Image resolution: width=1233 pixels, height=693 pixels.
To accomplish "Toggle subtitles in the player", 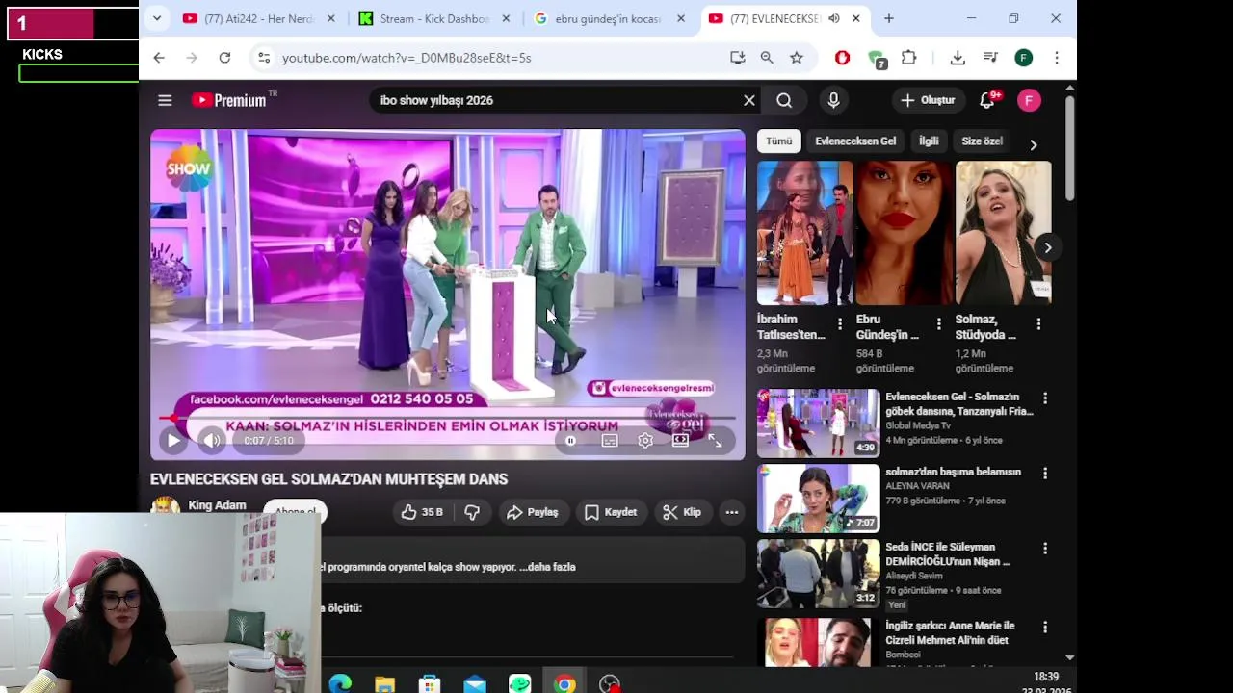I will pyautogui.click(x=610, y=441).
